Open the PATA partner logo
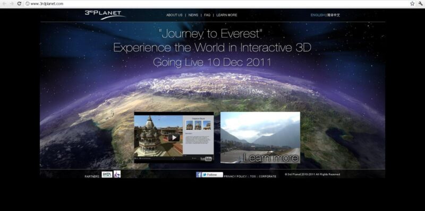The width and height of the screenshot is (425, 211). click(107, 174)
